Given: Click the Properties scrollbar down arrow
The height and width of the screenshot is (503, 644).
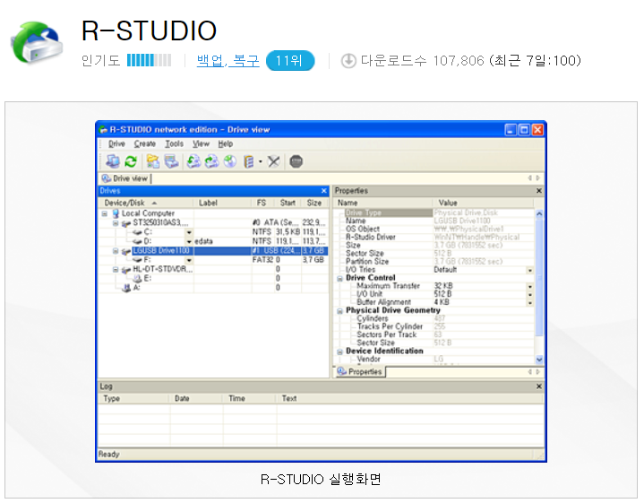Looking at the screenshot, I should pos(539,360).
